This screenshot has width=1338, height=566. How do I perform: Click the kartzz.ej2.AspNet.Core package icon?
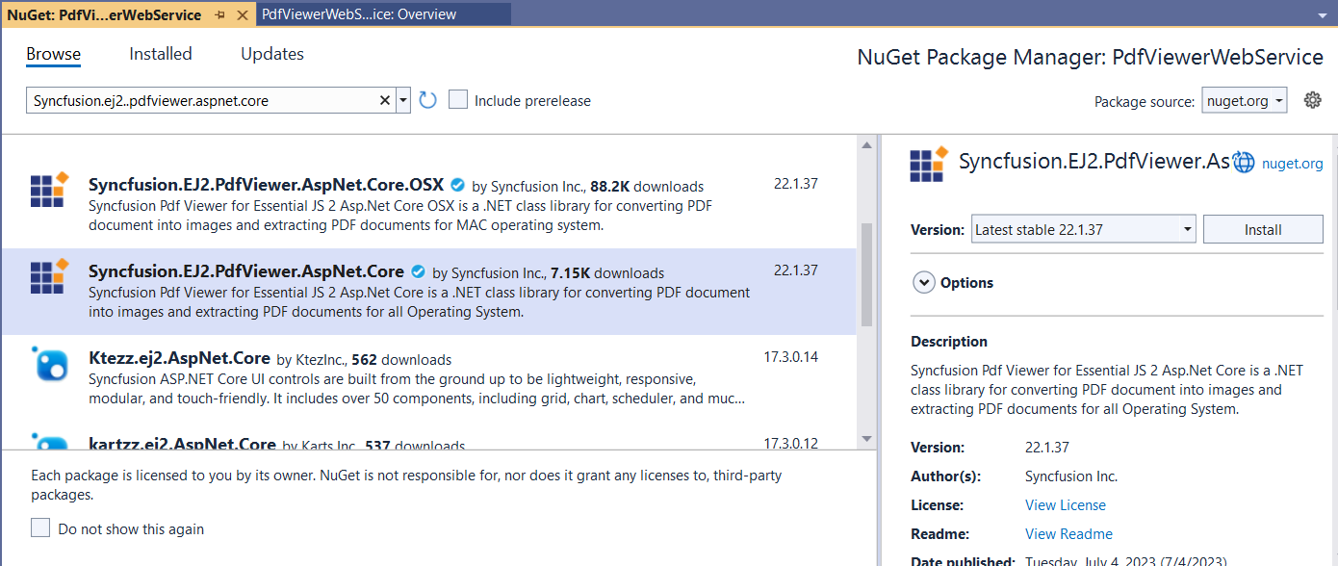tap(50, 443)
